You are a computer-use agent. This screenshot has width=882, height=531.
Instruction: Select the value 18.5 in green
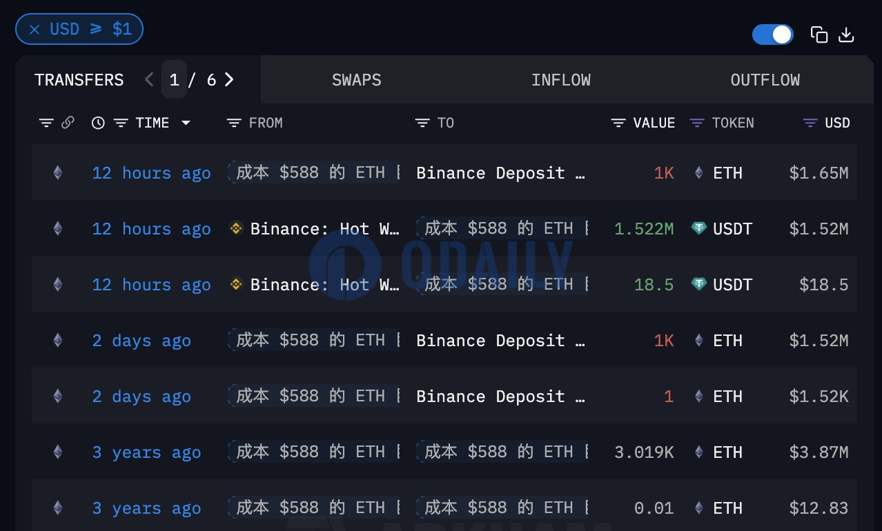pyautogui.click(x=654, y=284)
